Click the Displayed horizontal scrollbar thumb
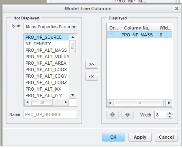 pyautogui.click(x=139, y=103)
